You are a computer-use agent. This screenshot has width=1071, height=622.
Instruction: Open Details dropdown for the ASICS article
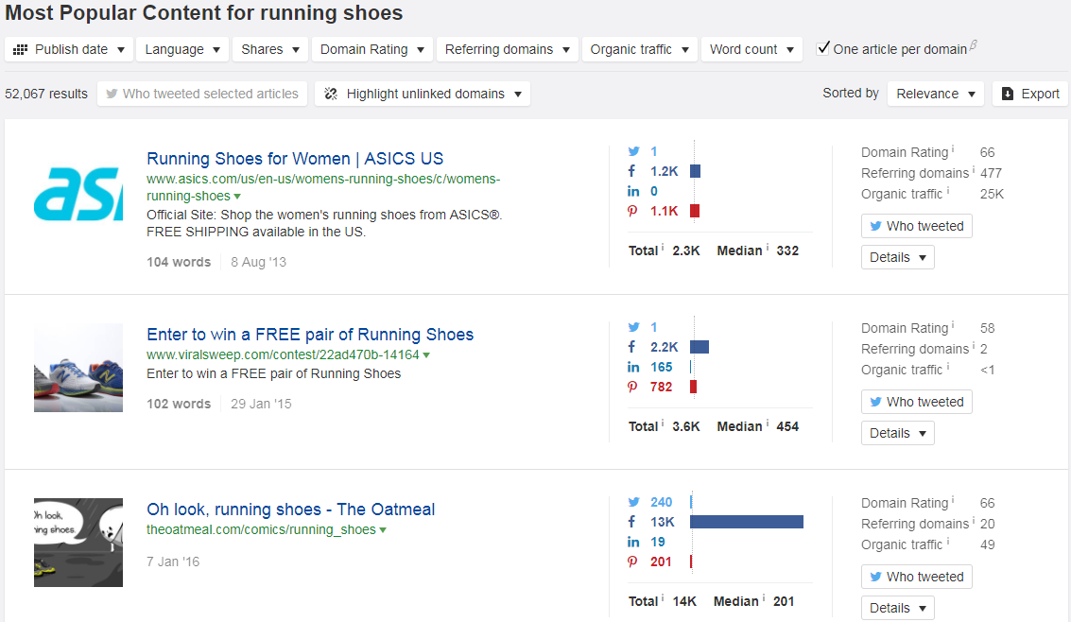[x=897, y=257]
